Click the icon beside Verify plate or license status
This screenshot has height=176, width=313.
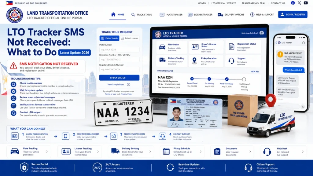click(13, 105)
